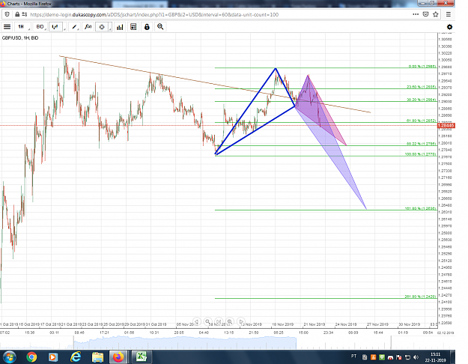
Task: Select the 0.00% Fibonacci level label
Action: click(422, 67)
